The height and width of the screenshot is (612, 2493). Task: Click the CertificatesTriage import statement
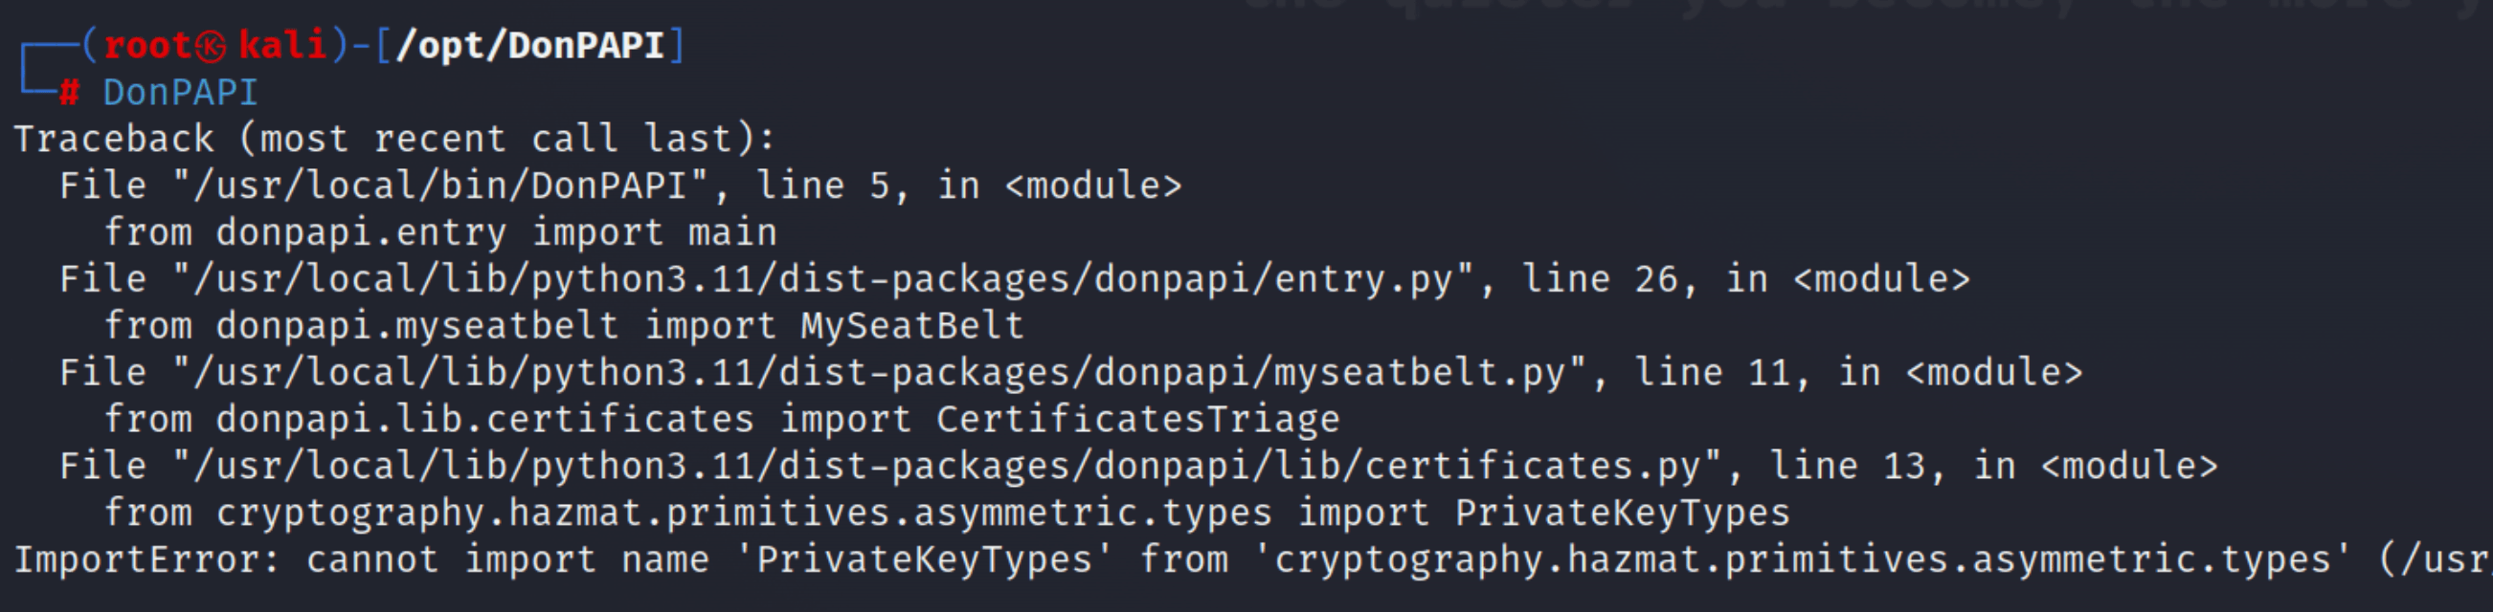(x=722, y=420)
